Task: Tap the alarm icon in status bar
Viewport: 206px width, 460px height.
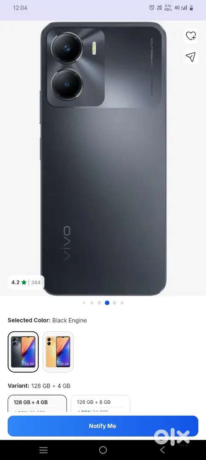Action: [x=152, y=8]
